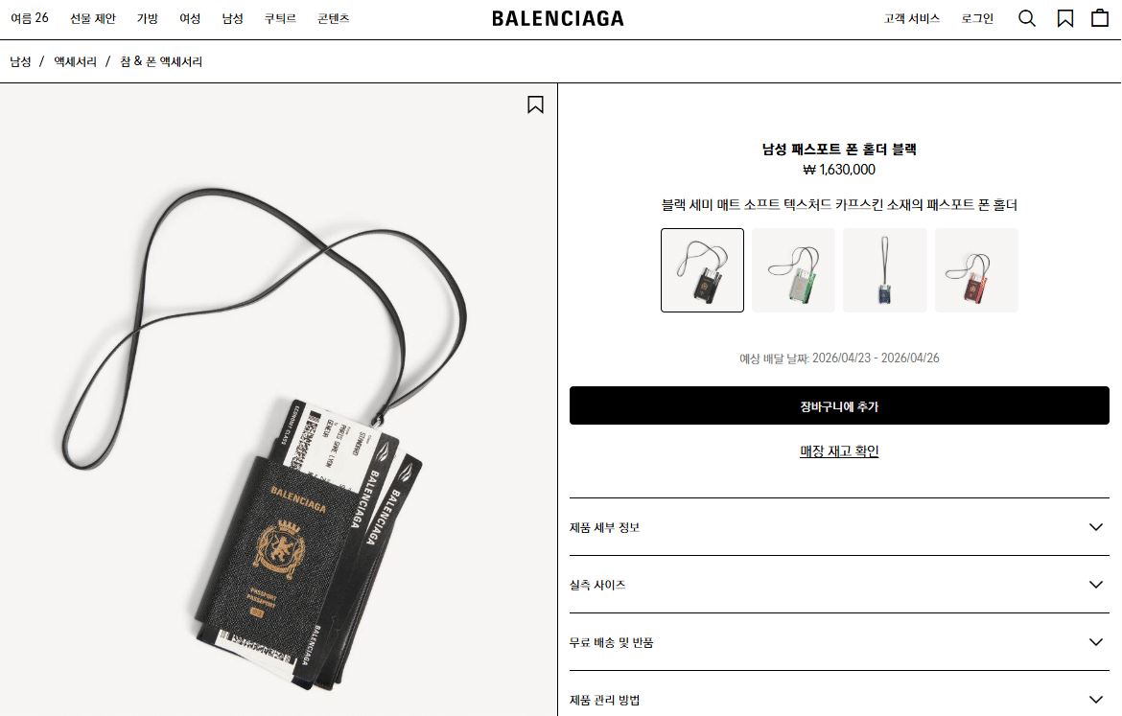Image resolution: width=1122 pixels, height=716 pixels.
Task: Open the search magnifier icon
Action: pyautogui.click(x=1027, y=18)
